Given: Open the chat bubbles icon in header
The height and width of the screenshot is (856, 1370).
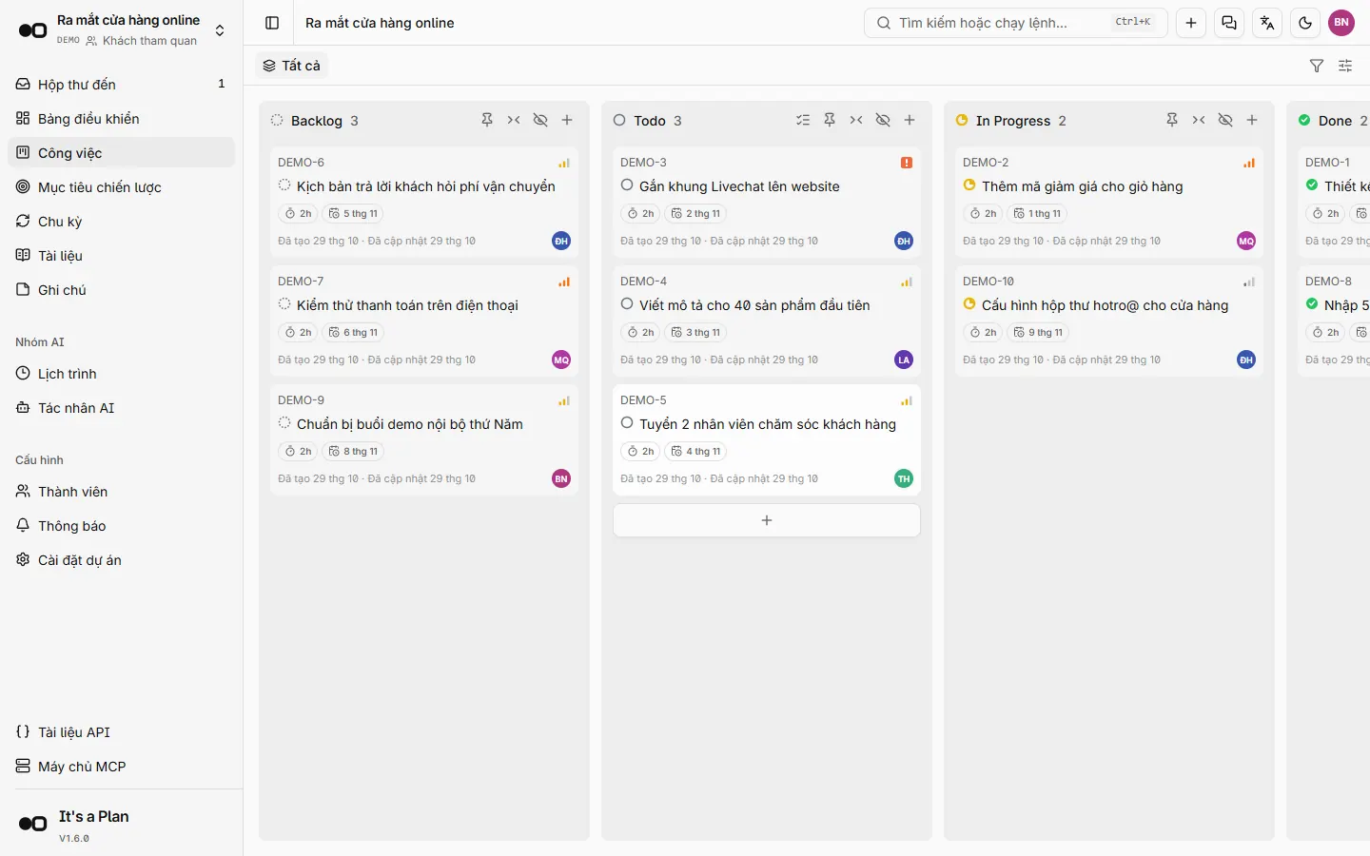Looking at the screenshot, I should [x=1229, y=23].
